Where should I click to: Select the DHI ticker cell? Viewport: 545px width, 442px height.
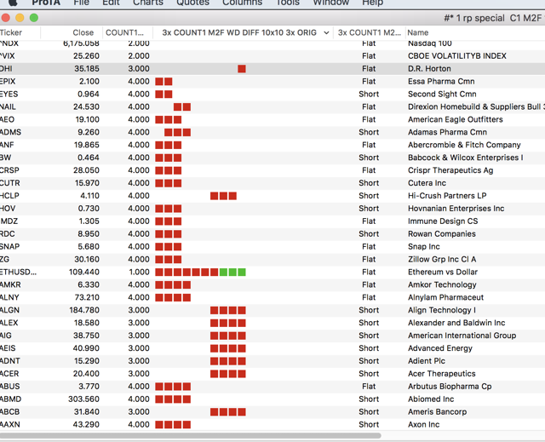(6, 69)
